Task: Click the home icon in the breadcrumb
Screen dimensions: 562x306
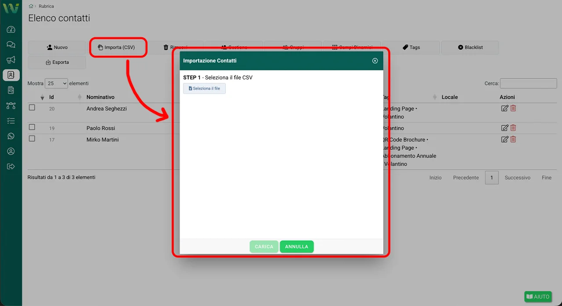Action: [x=30, y=6]
